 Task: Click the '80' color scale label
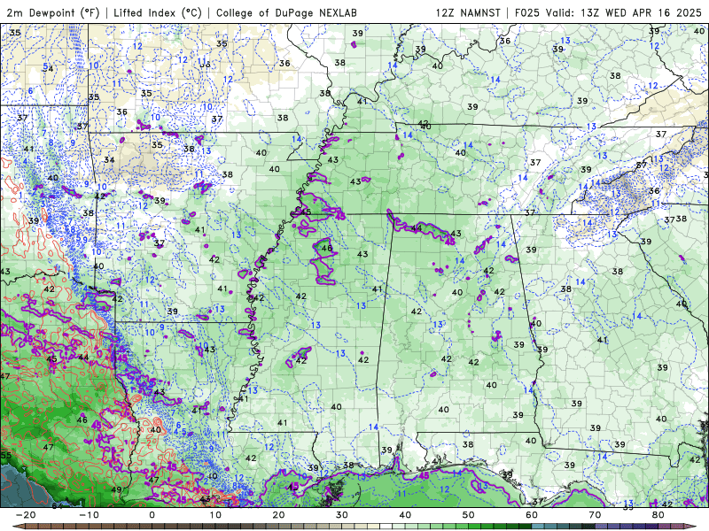pyautogui.click(x=658, y=515)
